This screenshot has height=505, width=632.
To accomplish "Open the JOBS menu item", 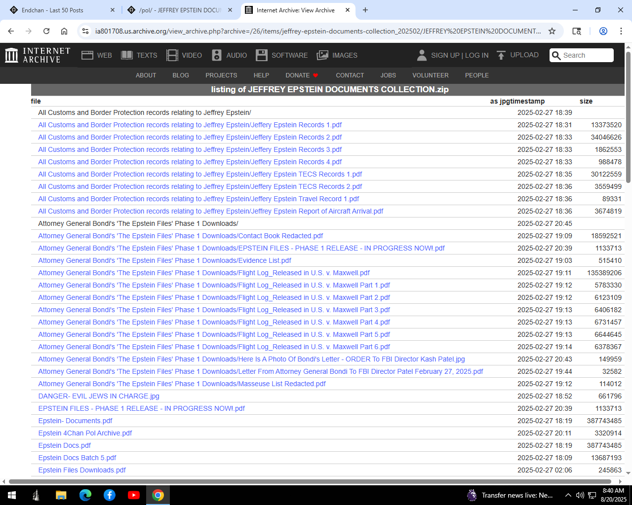I will tap(388, 75).
